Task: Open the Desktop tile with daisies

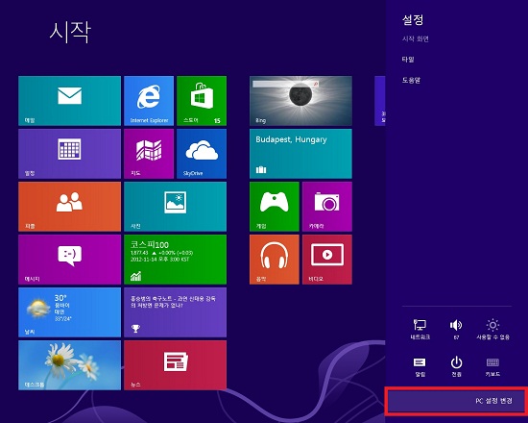Action: pos(69,365)
